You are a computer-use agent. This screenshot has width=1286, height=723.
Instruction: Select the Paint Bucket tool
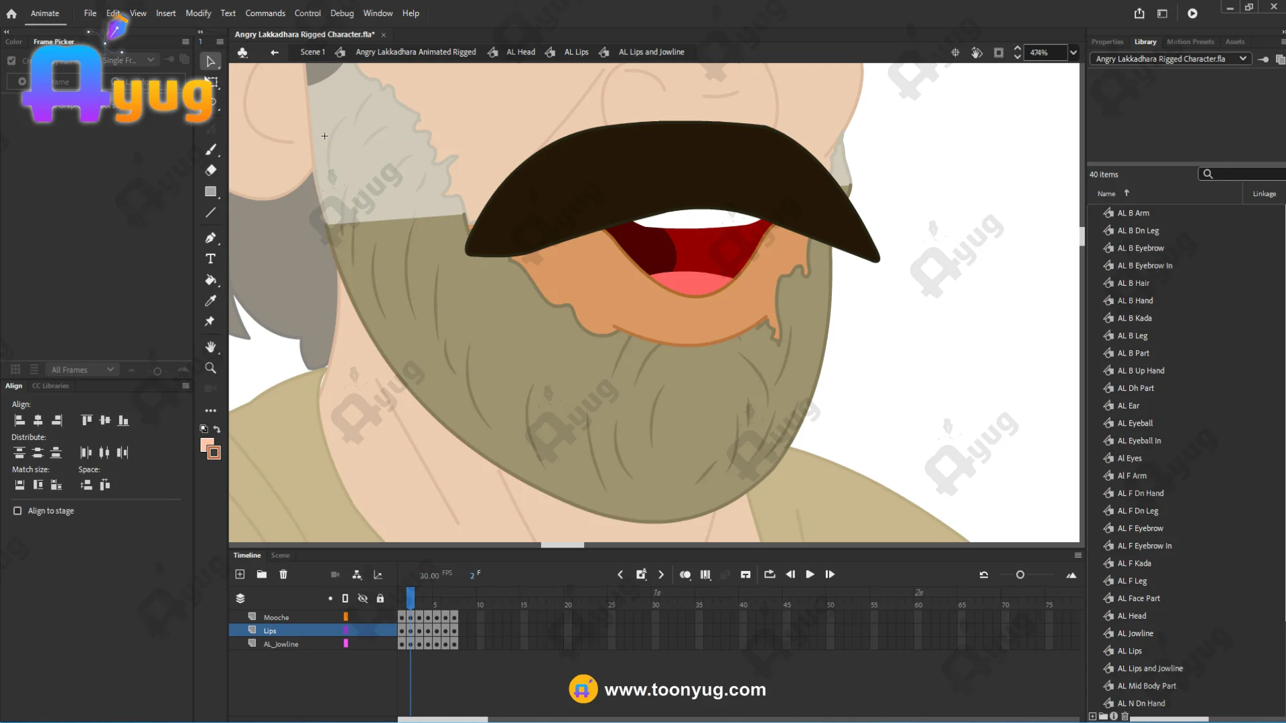coord(210,280)
